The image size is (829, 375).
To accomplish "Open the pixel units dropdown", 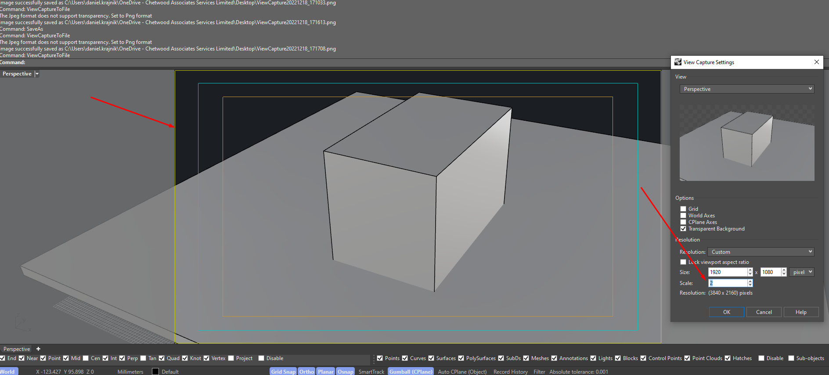I will coord(801,272).
